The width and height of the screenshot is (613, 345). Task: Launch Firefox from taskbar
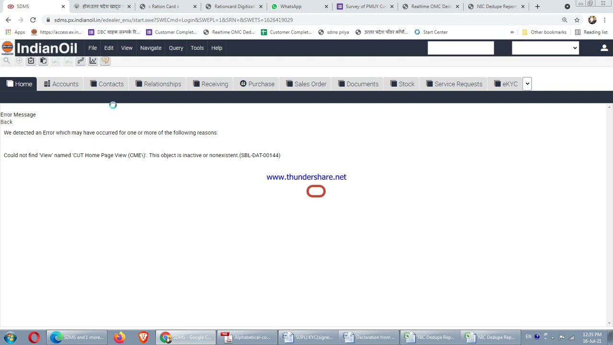119,337
